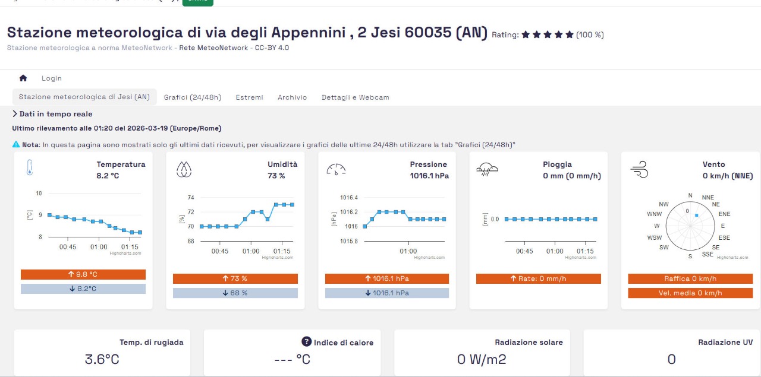Screen dimensions: 761x377
Task: Click the five-star station rating
Action: [x=548, y=35]
